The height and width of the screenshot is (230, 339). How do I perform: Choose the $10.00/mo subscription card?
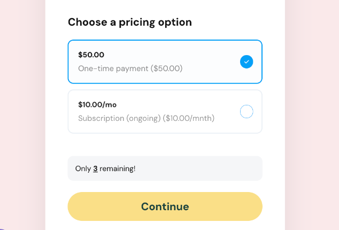[165, 112]
